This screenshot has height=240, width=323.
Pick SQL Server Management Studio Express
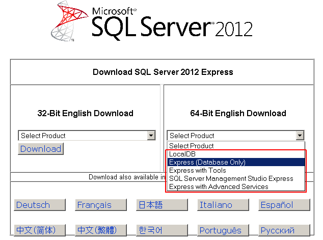[x=236, y=179]
